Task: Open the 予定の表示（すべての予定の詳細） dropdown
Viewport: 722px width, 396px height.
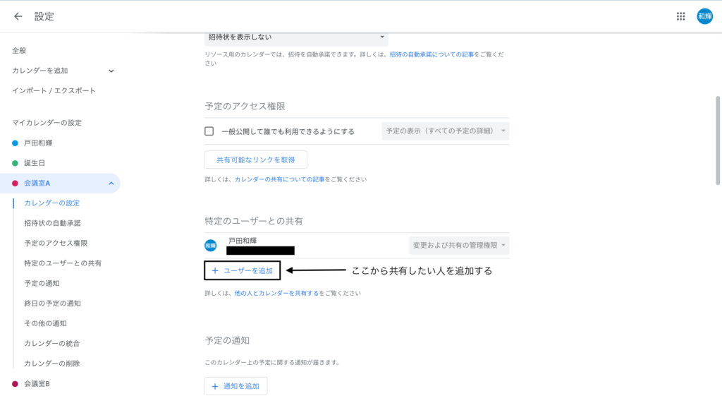Action: (446, 131)
